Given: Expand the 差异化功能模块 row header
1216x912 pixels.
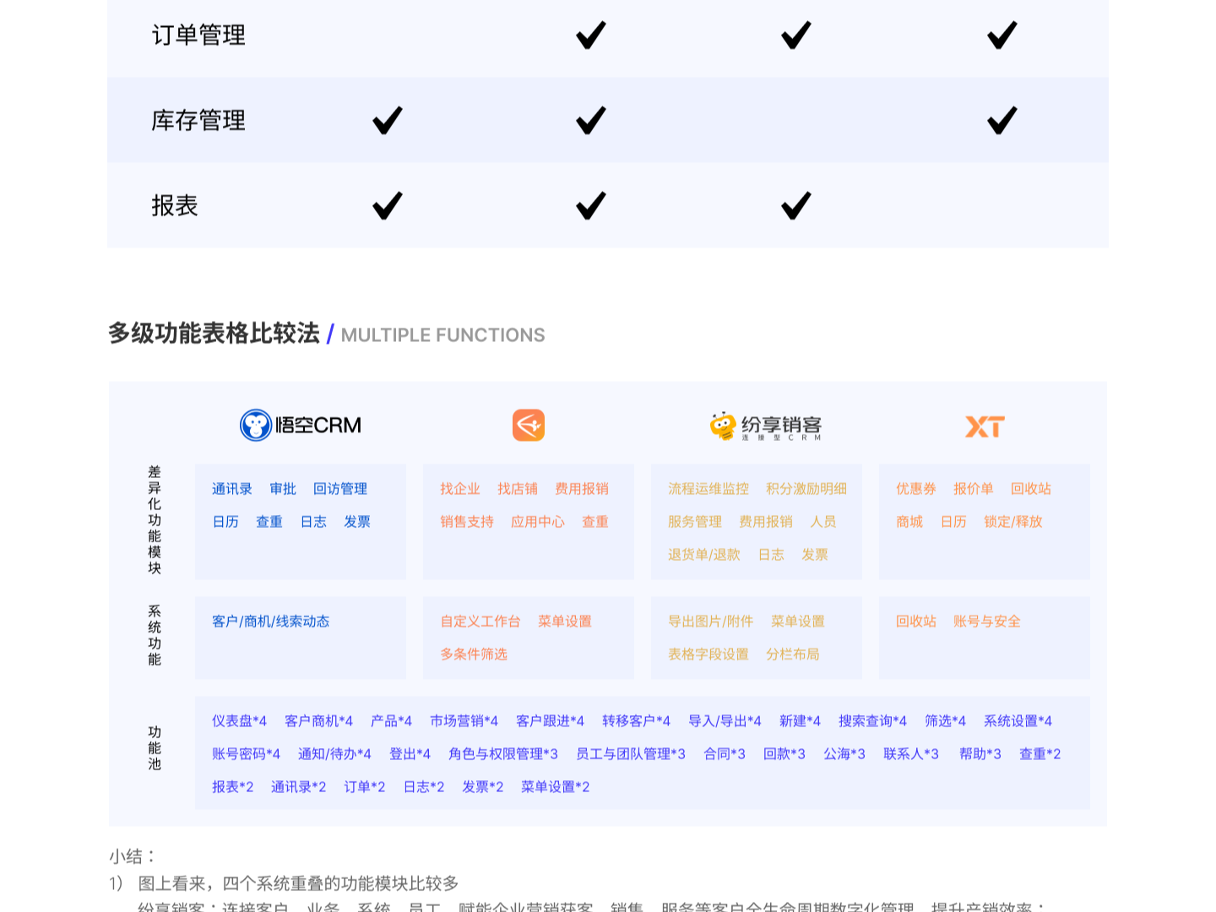Looking at the screenshot, I should (x=154, y=521).
